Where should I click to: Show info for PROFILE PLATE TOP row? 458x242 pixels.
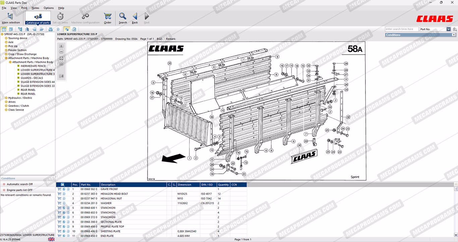tap(68, 227)
